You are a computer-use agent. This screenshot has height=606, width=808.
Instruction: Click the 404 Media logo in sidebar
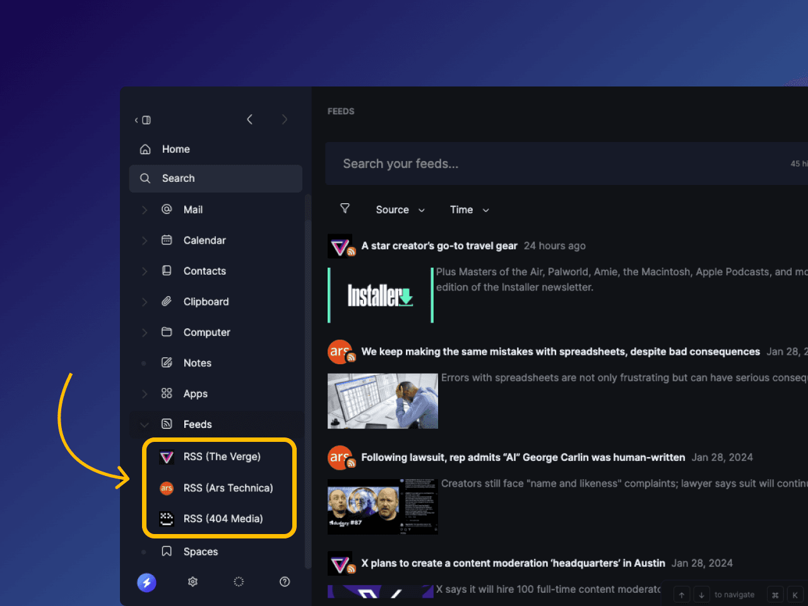(167, 519)
